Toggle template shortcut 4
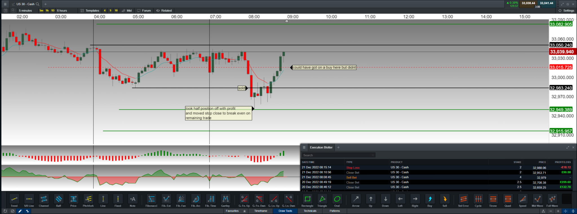This screenshot has width=577, height=214. pyautogui.click(x=105, y=11)
